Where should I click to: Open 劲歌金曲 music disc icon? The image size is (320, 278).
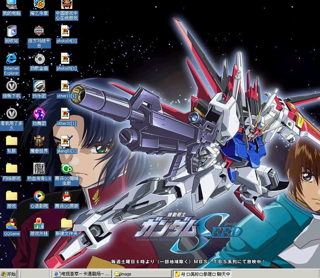click(39, 59)
